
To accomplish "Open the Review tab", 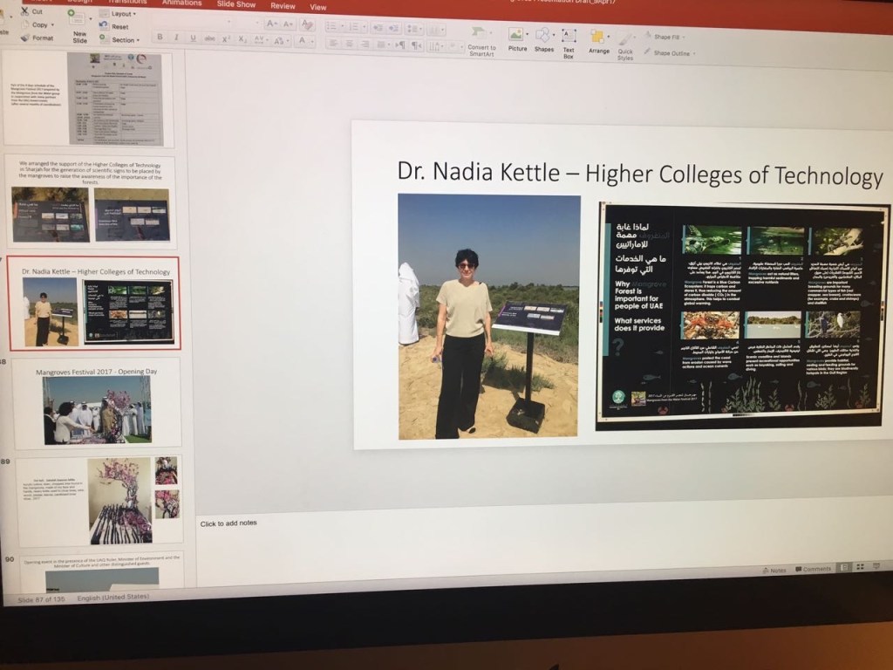I will [283, 5].
